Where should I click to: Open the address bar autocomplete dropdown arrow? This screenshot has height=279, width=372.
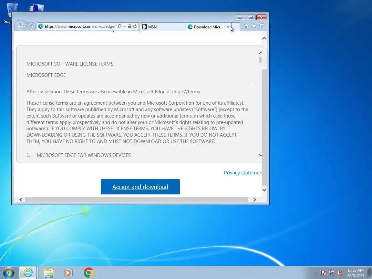124,26
